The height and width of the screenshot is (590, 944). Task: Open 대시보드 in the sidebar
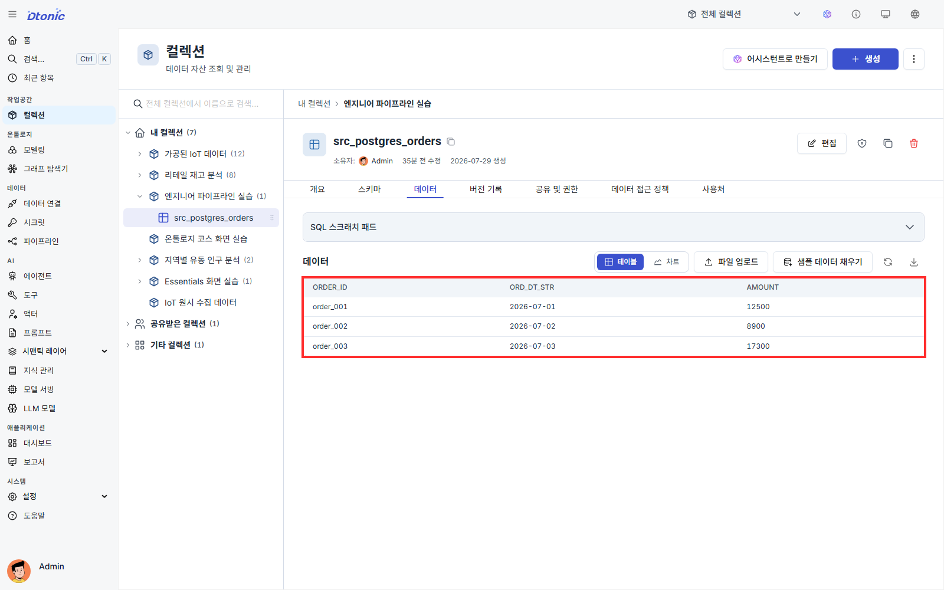pos(59,443)
